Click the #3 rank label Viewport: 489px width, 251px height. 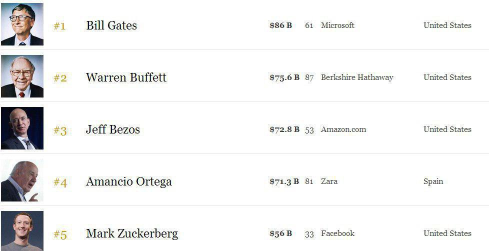click(60, 130)
